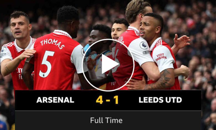216x130 pixels.
Task: Click the raised open hand at the right
Action: click(x=182, y=41)
